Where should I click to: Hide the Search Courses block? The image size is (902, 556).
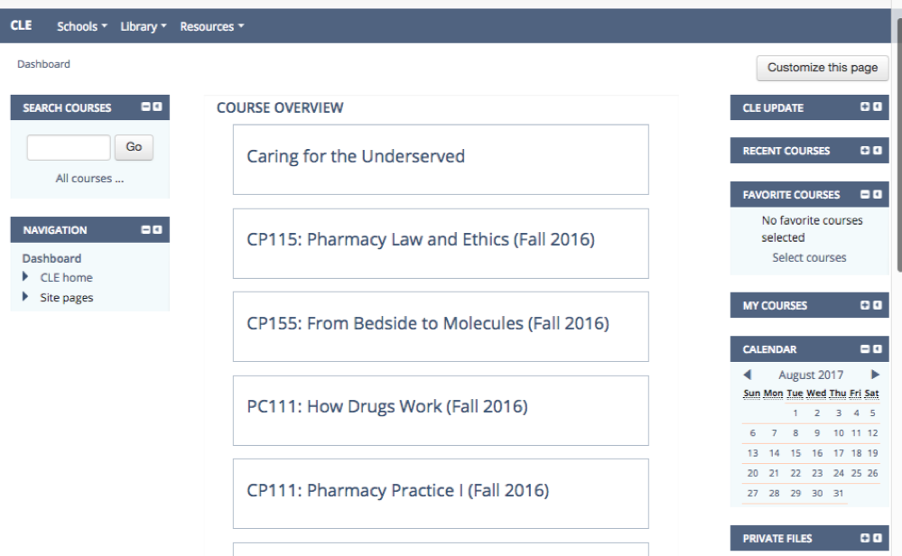coord(146,107)
